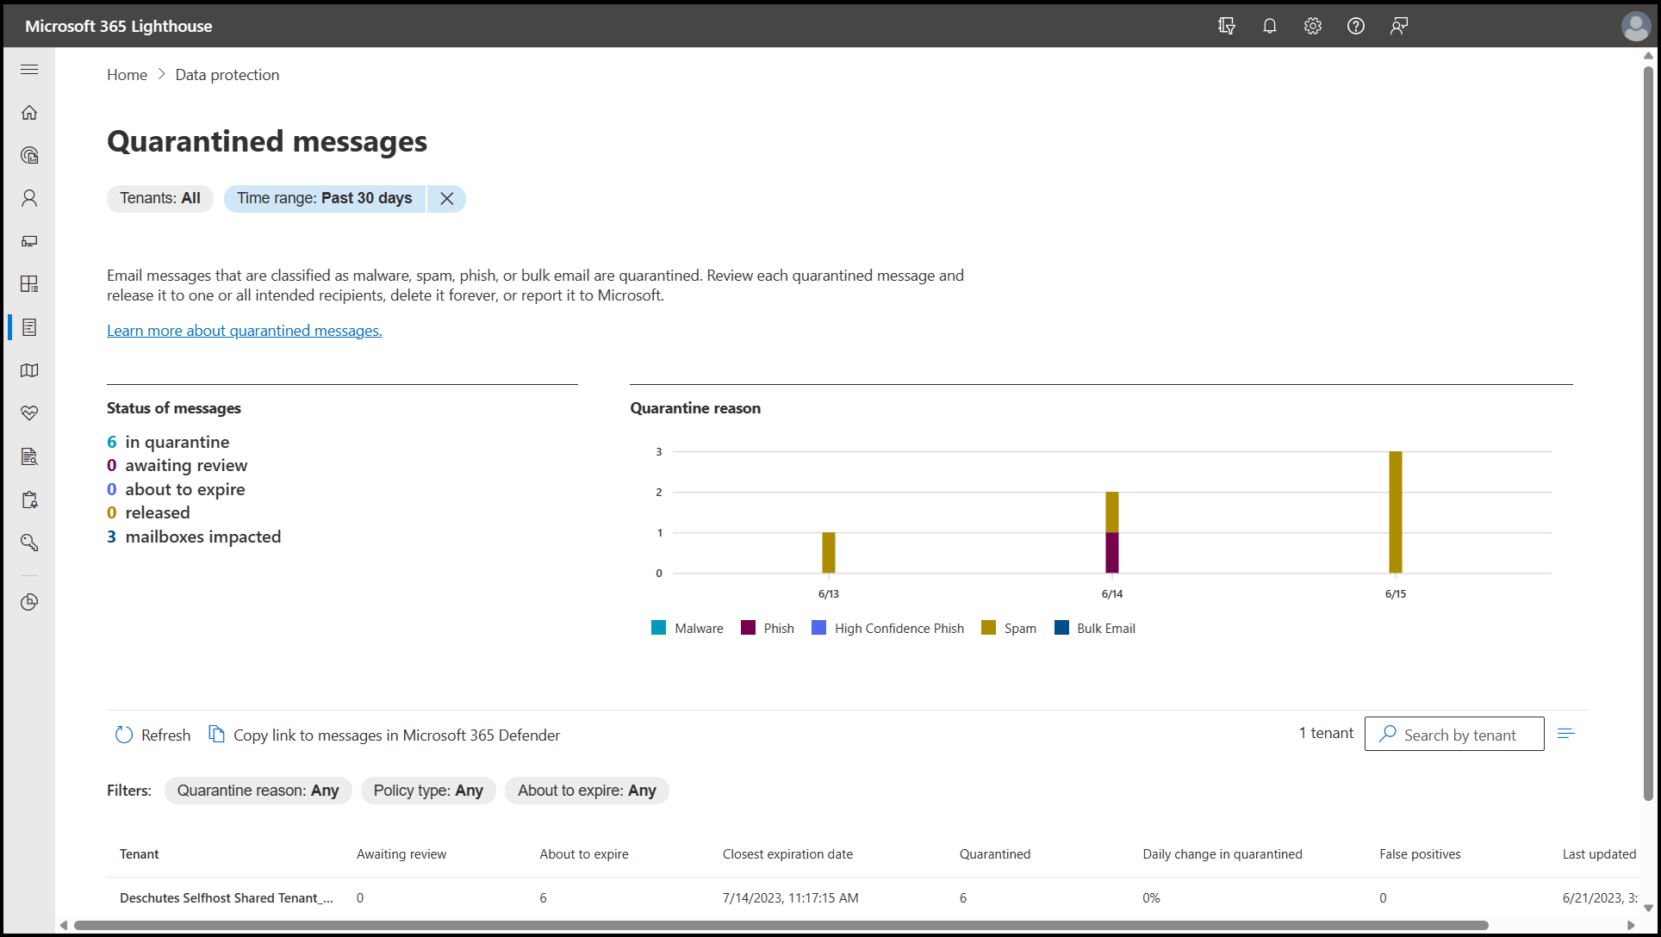This screenshot has width=1661, height=937.
Task: Open the Audit logs document-search icon
Action: [29, 456]
